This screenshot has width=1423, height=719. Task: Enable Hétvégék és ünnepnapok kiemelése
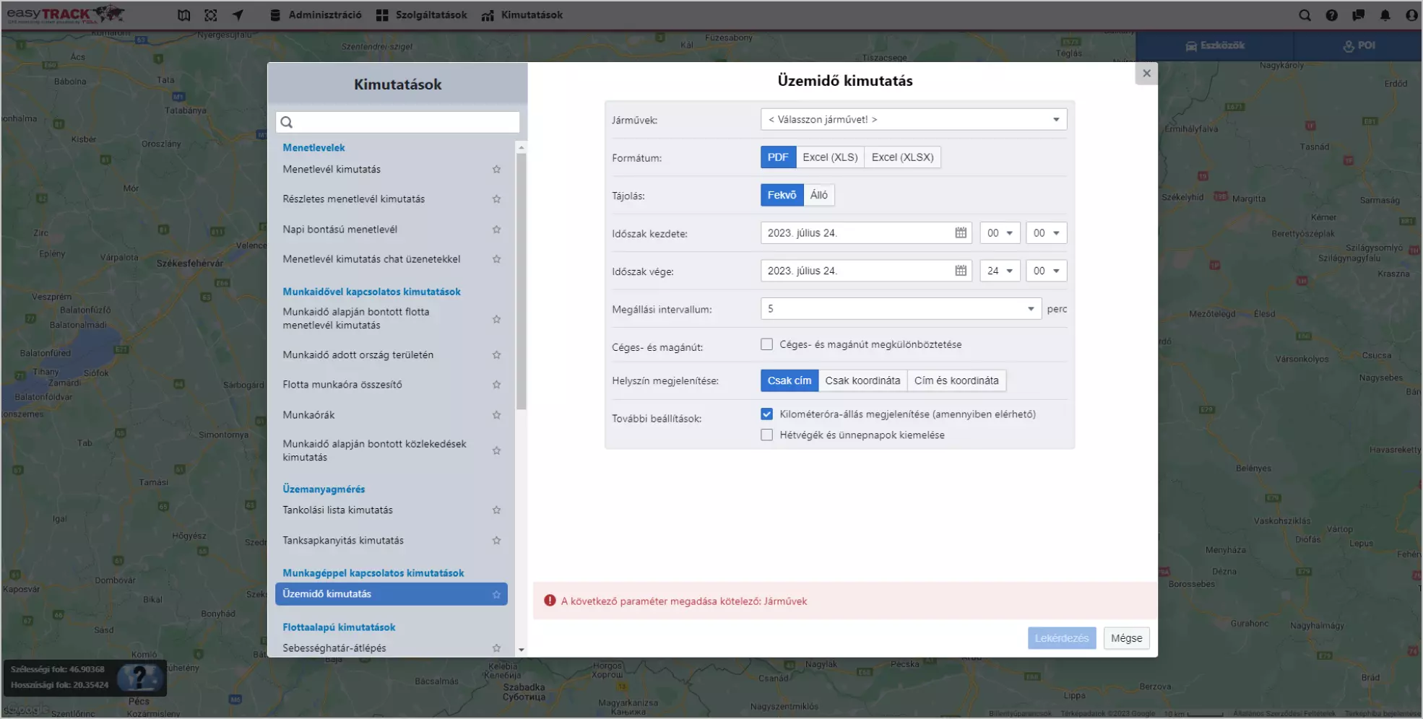tap(766, 435)
